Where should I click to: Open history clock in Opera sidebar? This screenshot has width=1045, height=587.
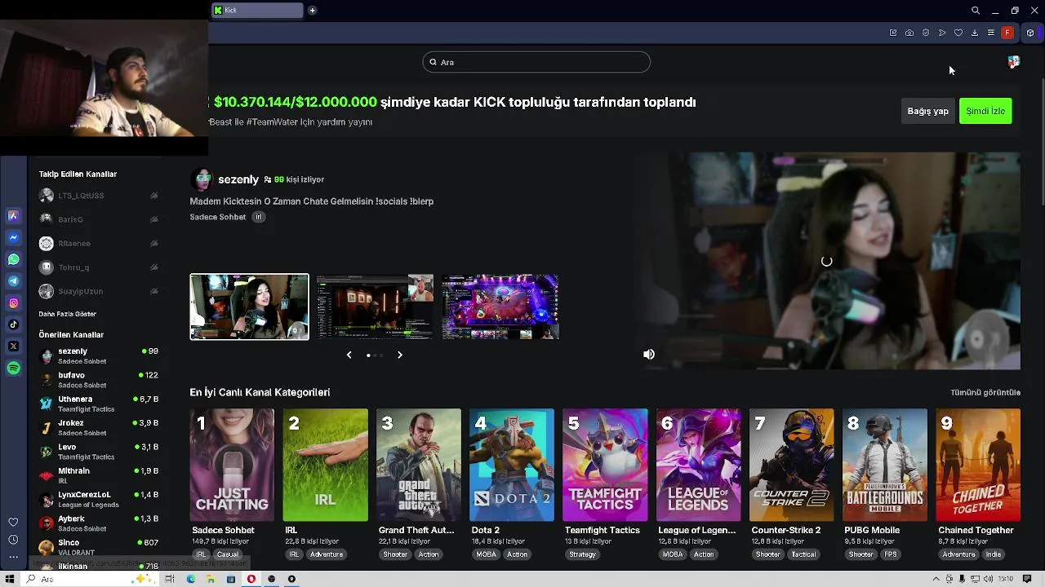click(x=13, y=540)
